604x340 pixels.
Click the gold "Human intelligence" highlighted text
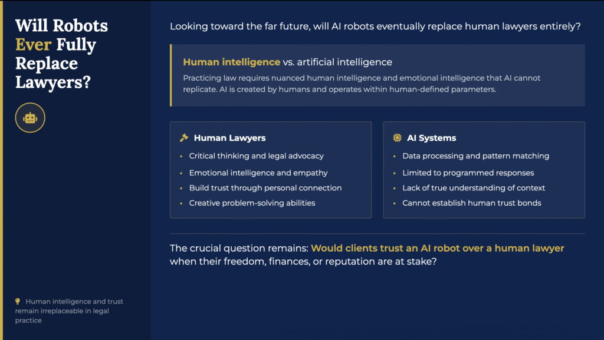(x=231, y=62)
